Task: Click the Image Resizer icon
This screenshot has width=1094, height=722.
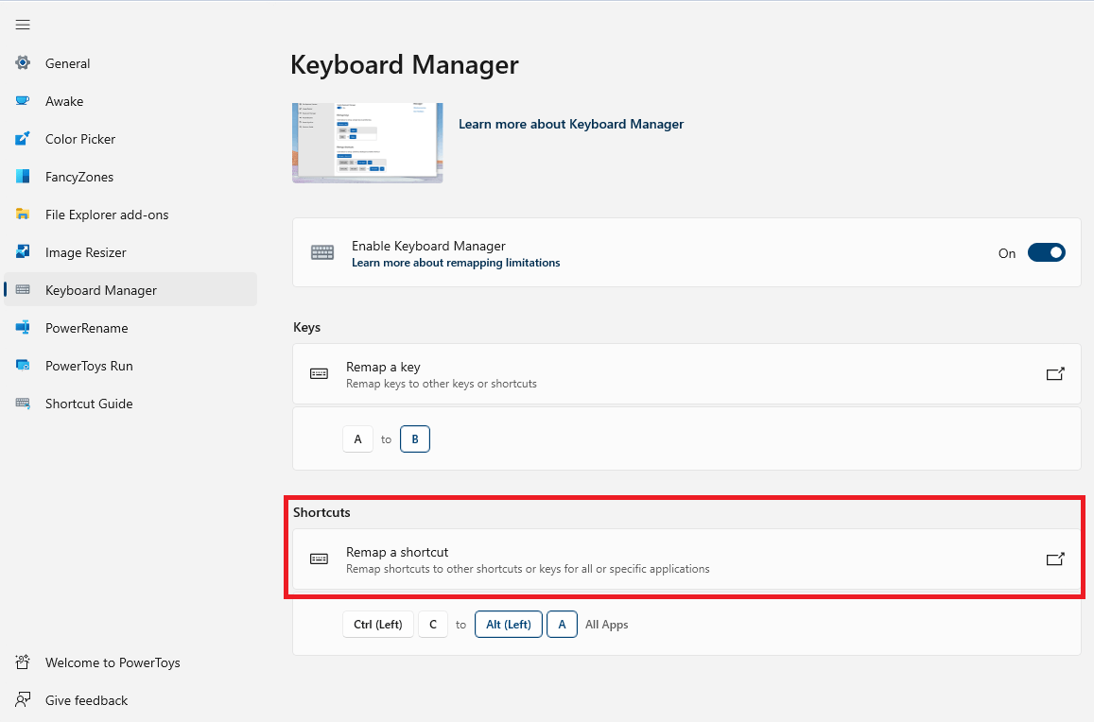Action: pos(24,252)
